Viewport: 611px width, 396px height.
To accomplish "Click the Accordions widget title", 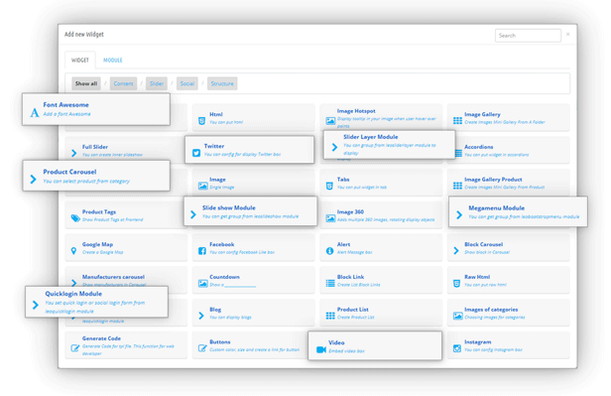I will [478, 147].
